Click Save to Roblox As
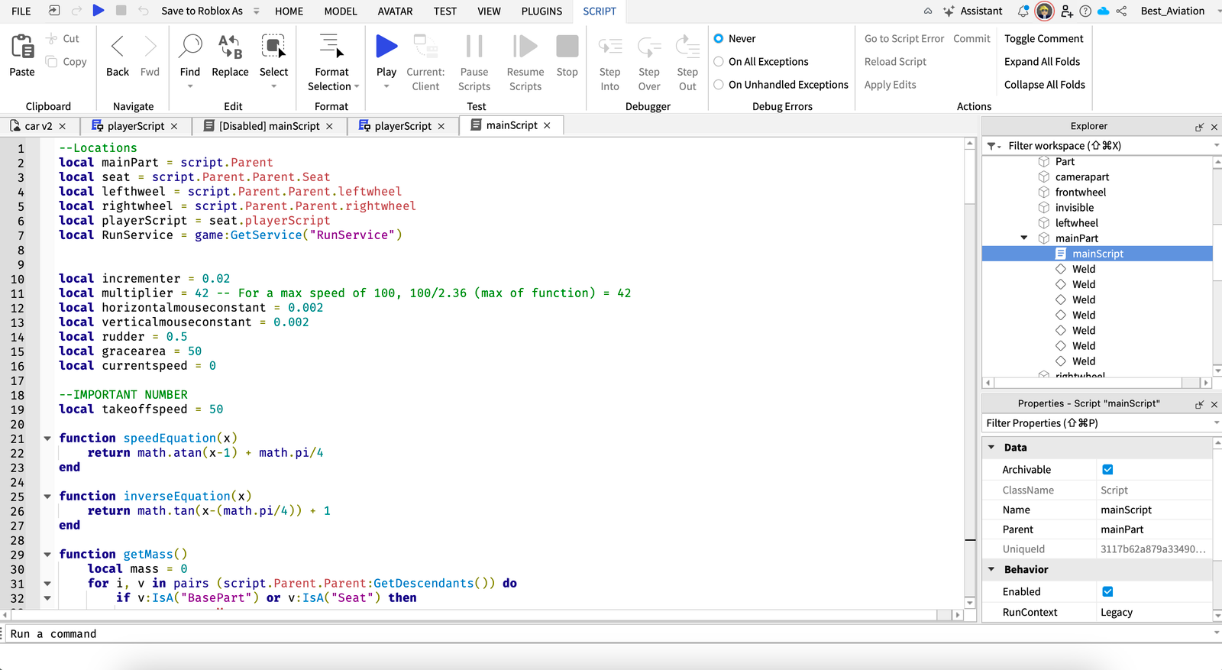 pos(202,11)
